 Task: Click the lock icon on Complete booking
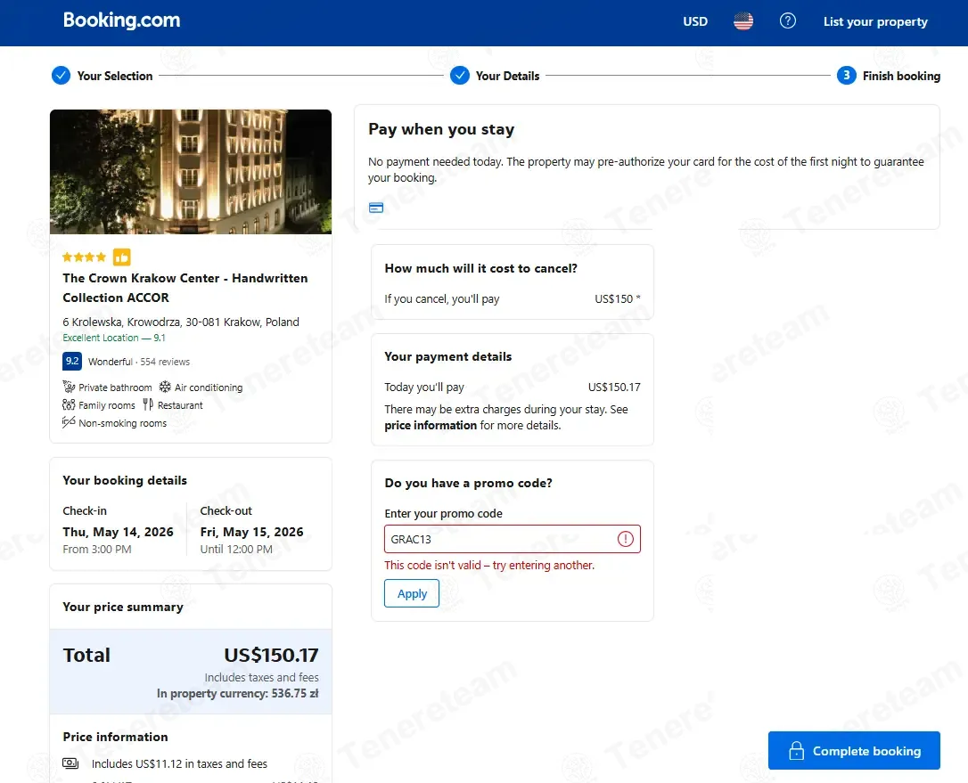[796, 751]
